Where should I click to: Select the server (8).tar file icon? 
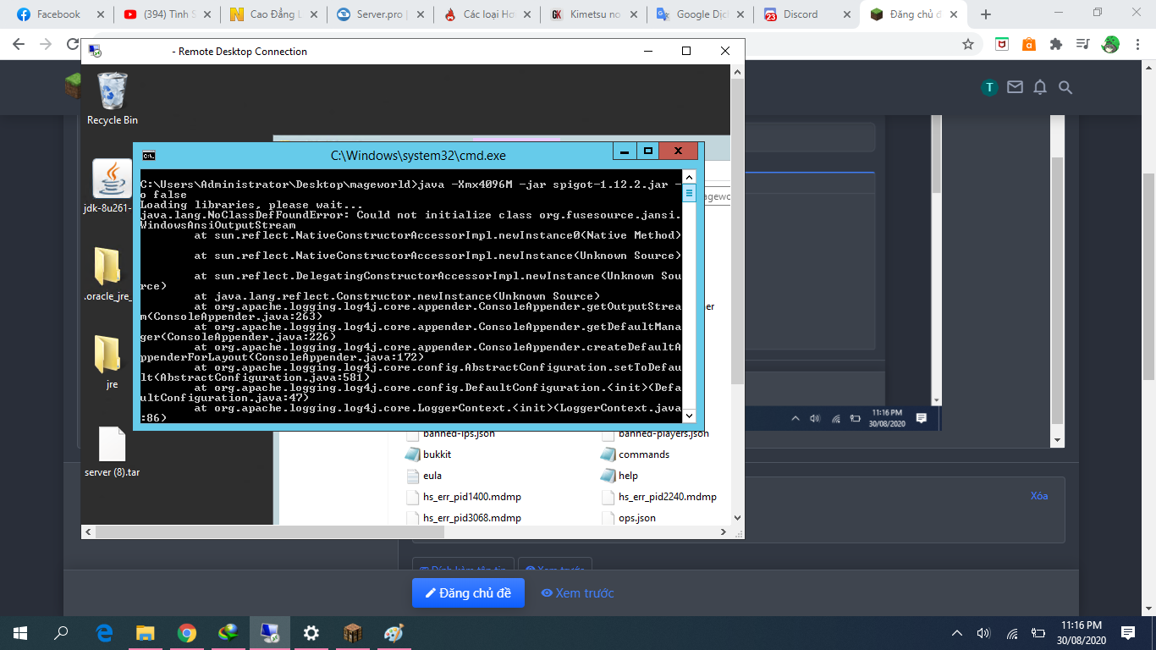pos(112,452)
